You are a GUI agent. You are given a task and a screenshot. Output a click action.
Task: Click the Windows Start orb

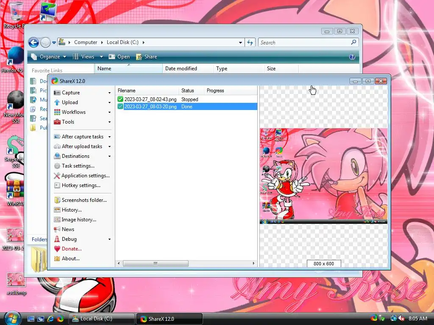pos(12,318)
